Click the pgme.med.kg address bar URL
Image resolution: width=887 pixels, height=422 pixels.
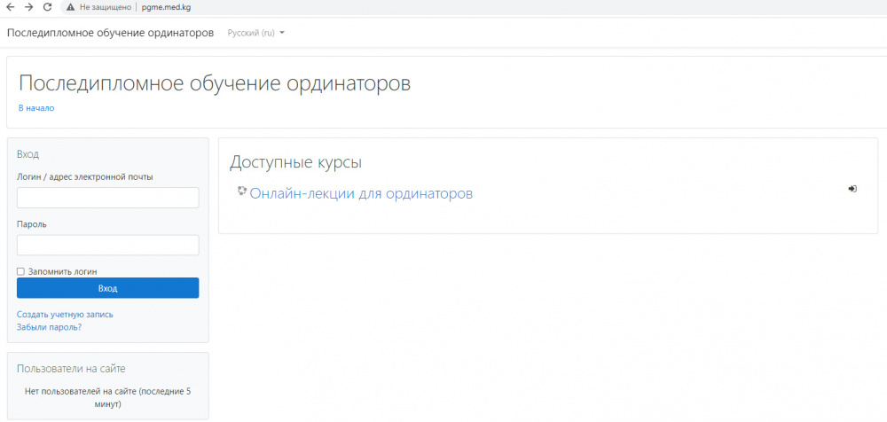coord(167,7)
